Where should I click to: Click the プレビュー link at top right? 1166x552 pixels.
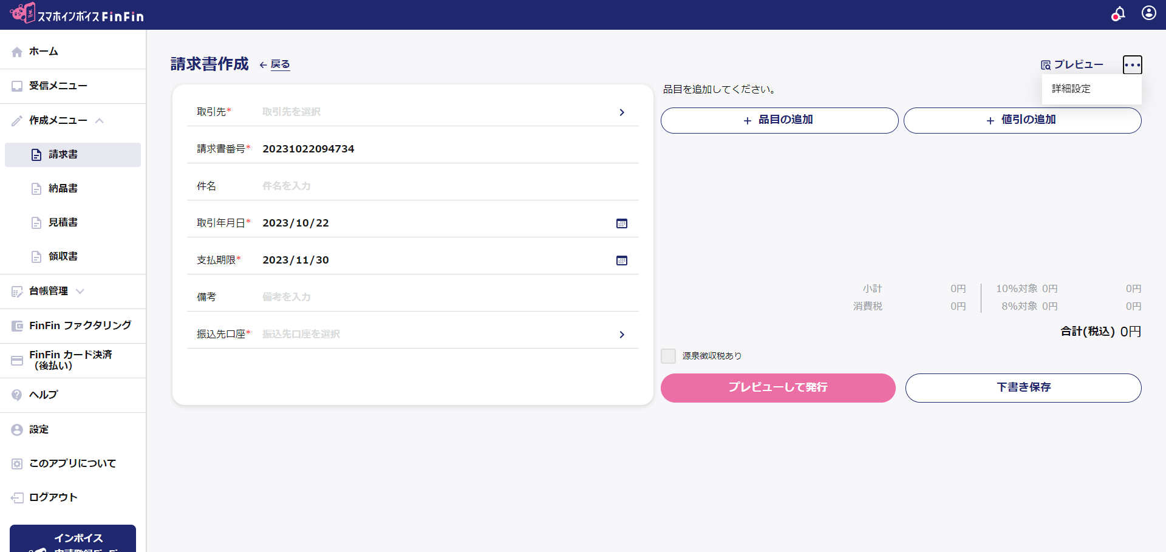[x=1072, y=65]
